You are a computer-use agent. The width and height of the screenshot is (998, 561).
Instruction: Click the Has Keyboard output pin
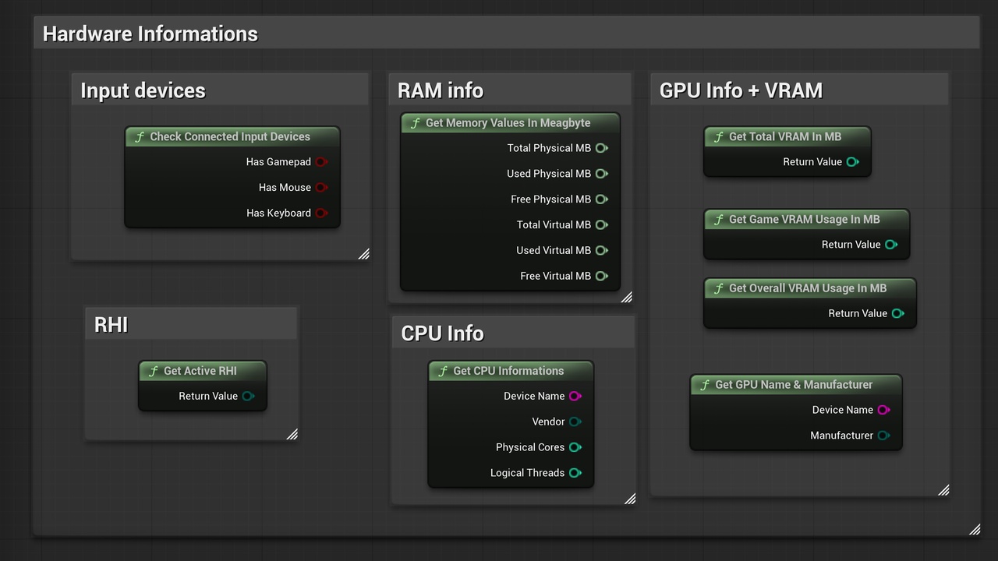tap(321, 213)
